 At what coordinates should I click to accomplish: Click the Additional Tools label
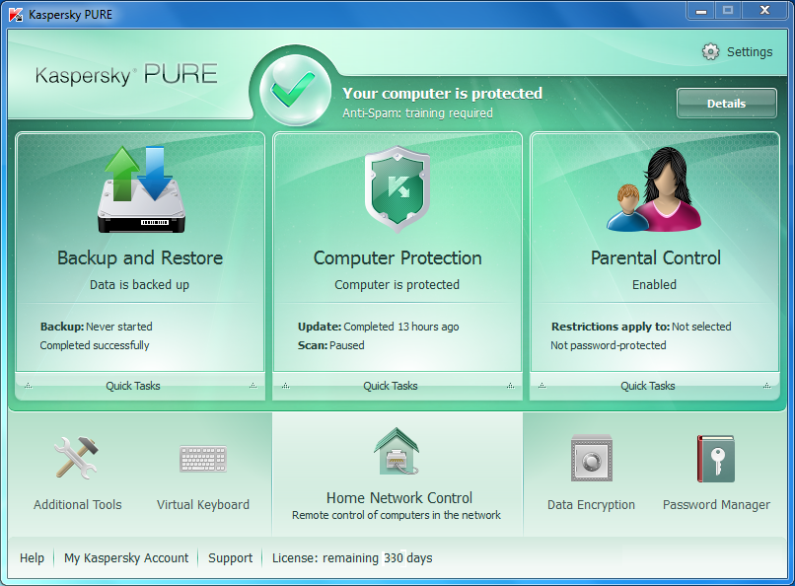tap(78, 504)
